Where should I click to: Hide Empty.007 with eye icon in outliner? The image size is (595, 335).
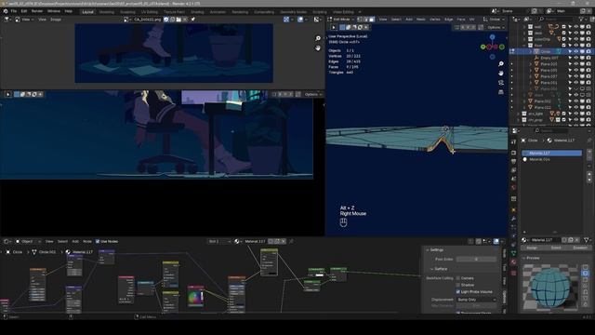576,58
